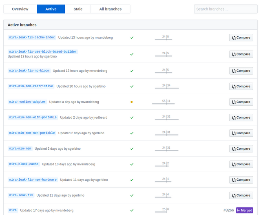This screenshot has height=215, width=261.
Task: Compare the mira-leak-fix-use-block-based-builder branch
Action: [241, 54]
